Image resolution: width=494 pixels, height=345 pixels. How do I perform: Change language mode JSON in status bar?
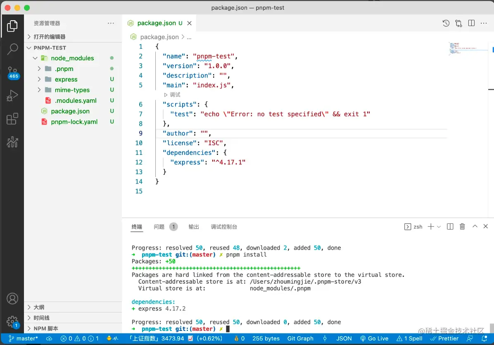[344, 338]
